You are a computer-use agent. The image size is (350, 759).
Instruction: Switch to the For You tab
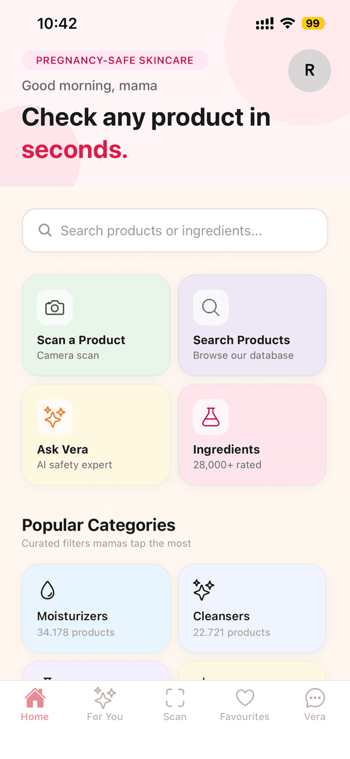pyautogui.click(x=104, y=706)
